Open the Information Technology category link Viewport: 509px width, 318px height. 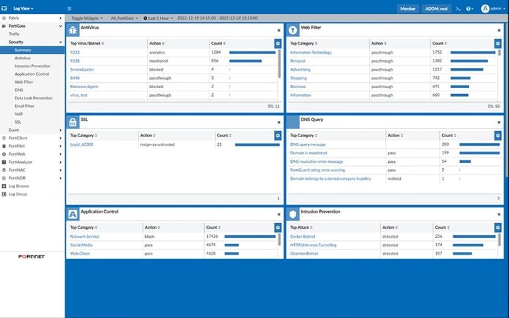(x=311, y=52)
